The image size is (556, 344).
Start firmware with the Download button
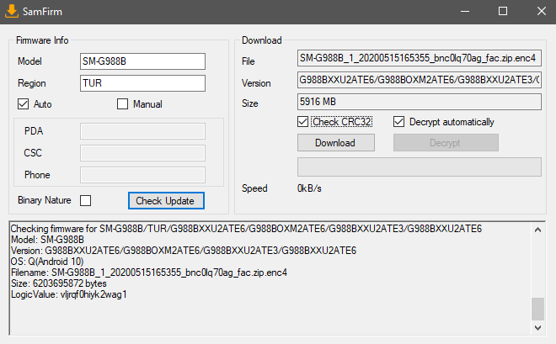tap(336, 143)
